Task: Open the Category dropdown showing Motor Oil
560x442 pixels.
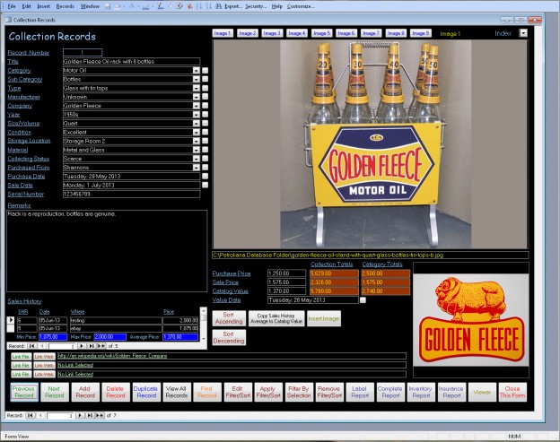Action: [197, 71]
